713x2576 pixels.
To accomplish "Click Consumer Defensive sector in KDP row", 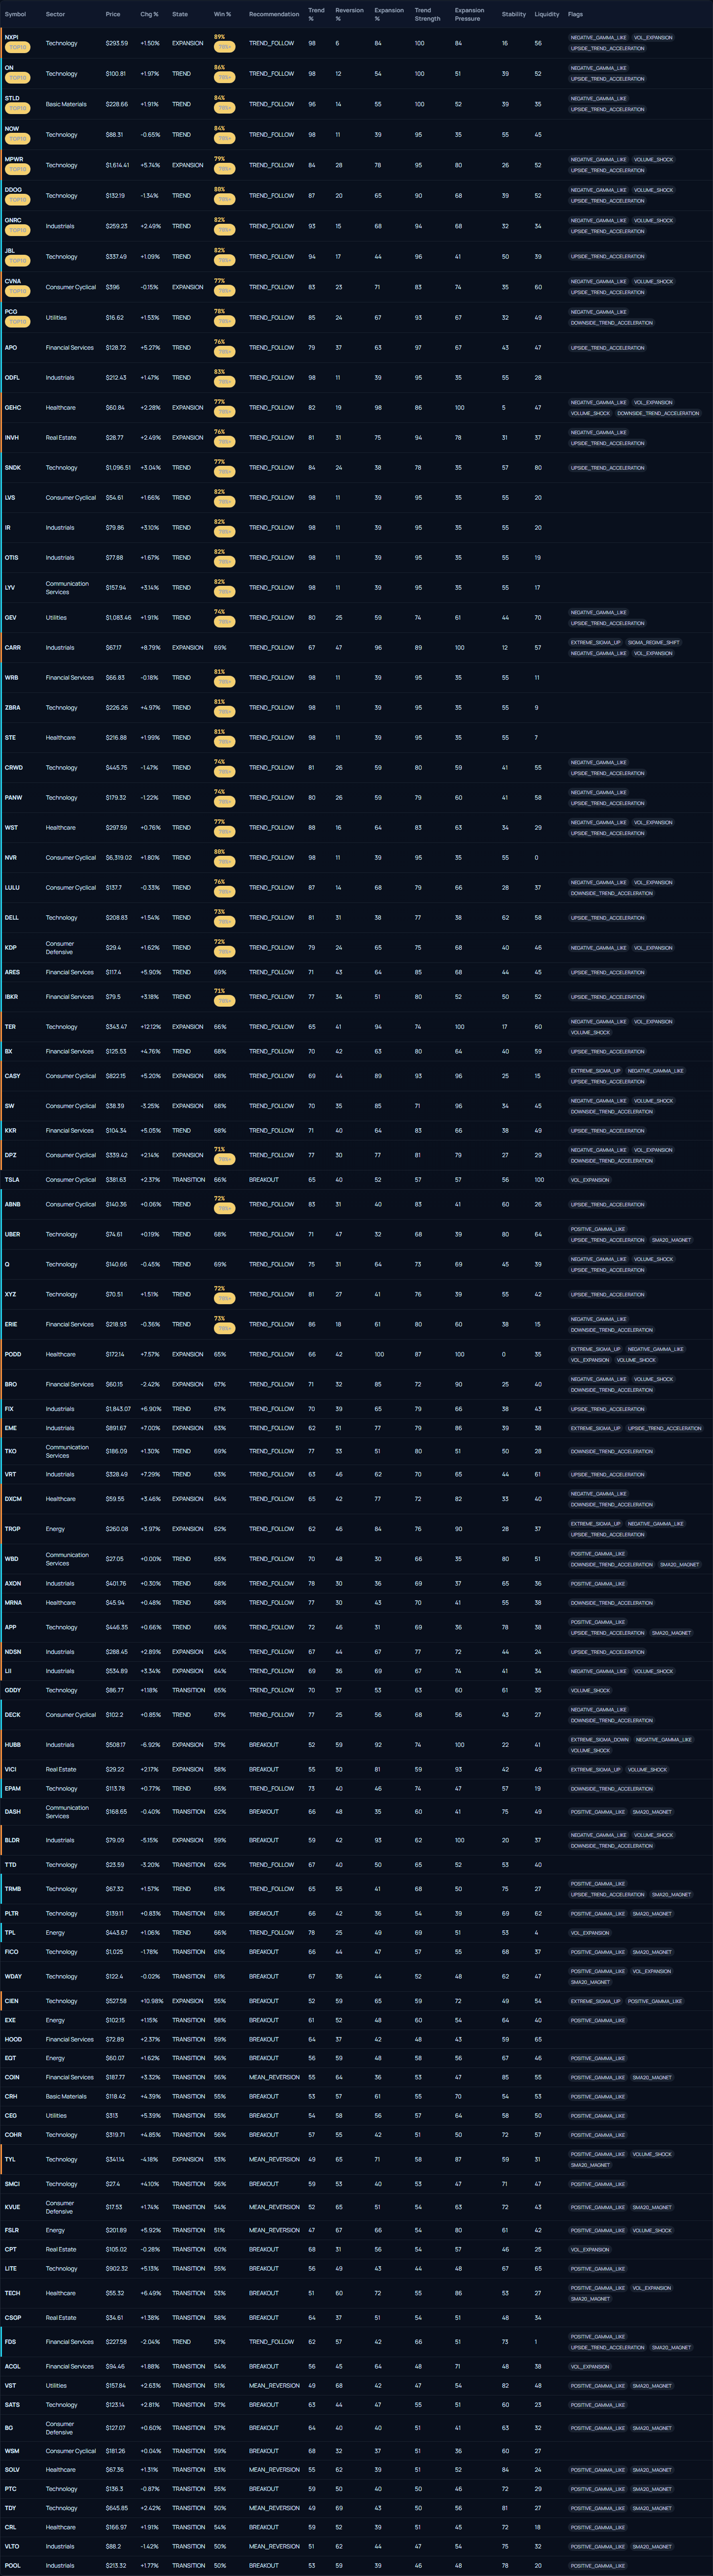I will [x=60, y=948].
